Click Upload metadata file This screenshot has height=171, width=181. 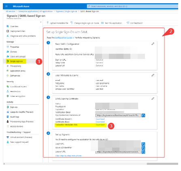(x=57, y=23)
